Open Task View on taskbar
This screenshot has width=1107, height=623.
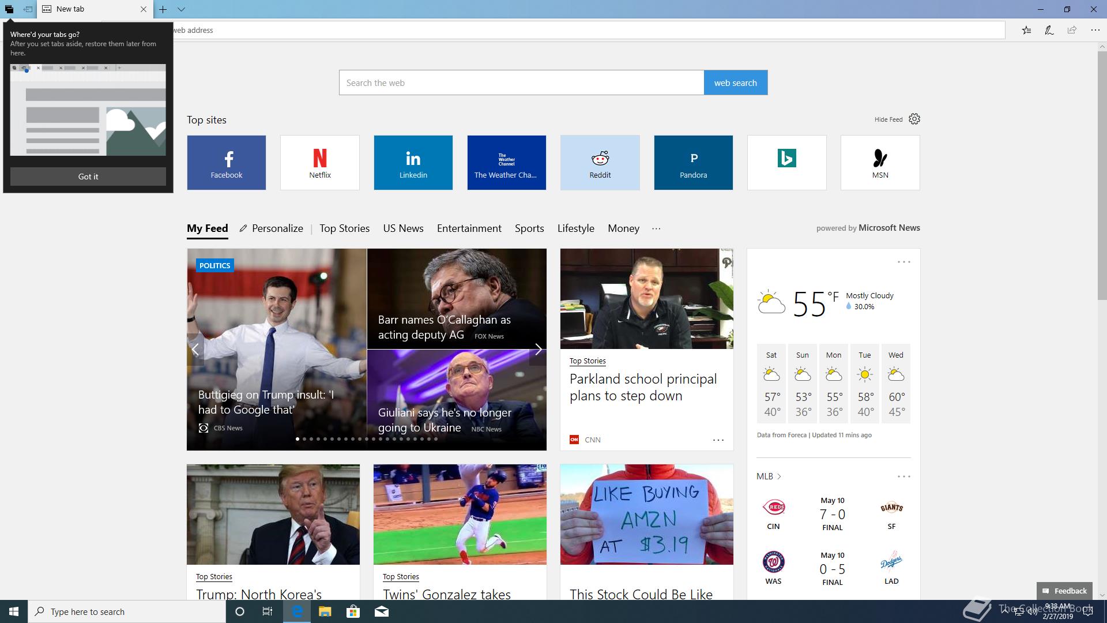coord(268,611)
